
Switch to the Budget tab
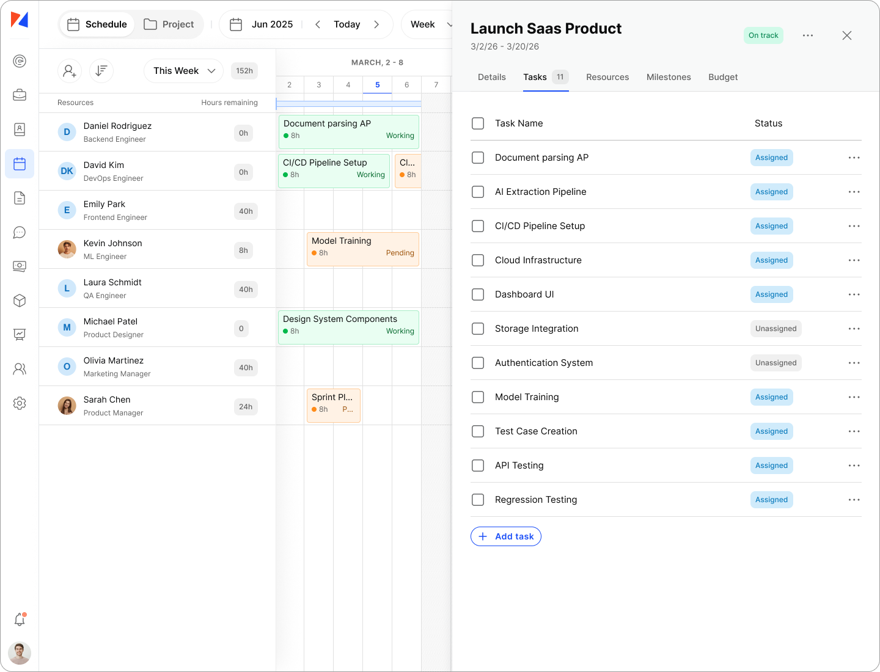click(723, 77)
